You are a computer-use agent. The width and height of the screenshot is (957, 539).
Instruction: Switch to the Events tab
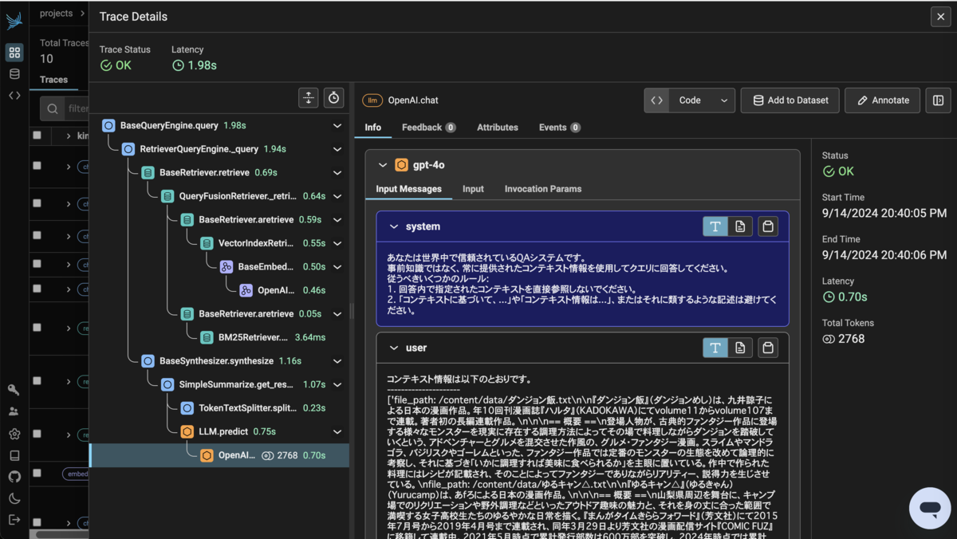[560, 128]
